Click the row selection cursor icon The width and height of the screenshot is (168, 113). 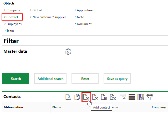coord(123,97)
